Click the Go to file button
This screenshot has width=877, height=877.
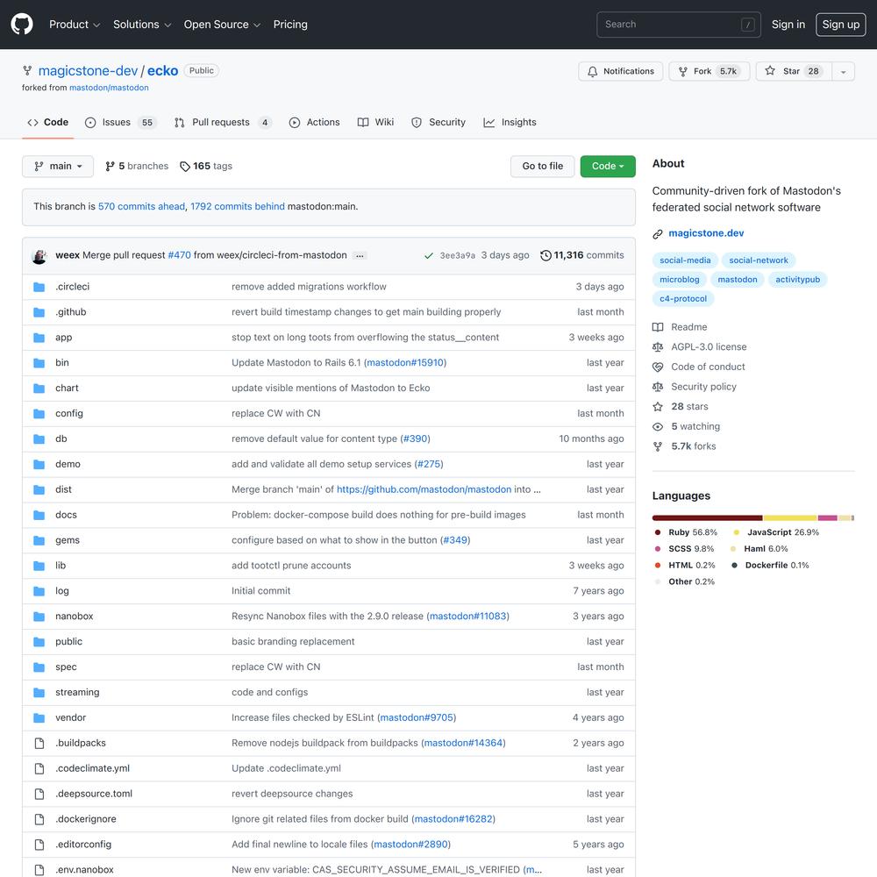click(542, 166)
